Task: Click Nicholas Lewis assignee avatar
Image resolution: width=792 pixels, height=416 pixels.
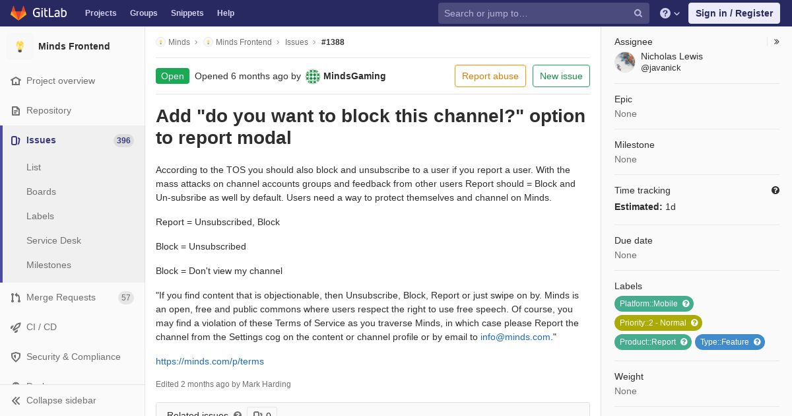Action: 625,62
